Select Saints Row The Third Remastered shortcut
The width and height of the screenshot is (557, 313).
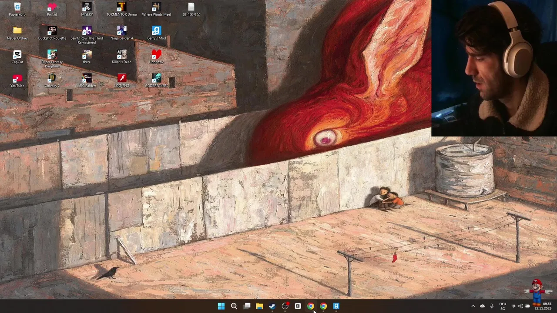(87, 35)
